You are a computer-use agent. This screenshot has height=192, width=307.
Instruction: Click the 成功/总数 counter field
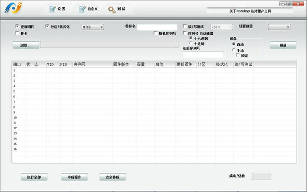pyautogui.click(x=262, y=176)
